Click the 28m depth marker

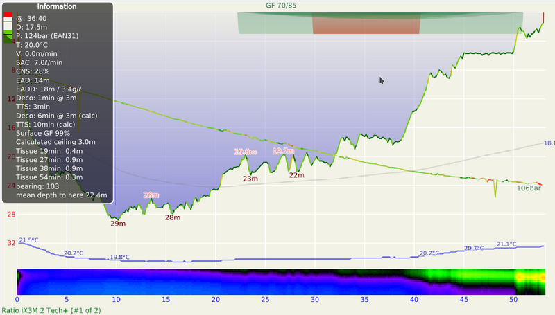[173, 217]
